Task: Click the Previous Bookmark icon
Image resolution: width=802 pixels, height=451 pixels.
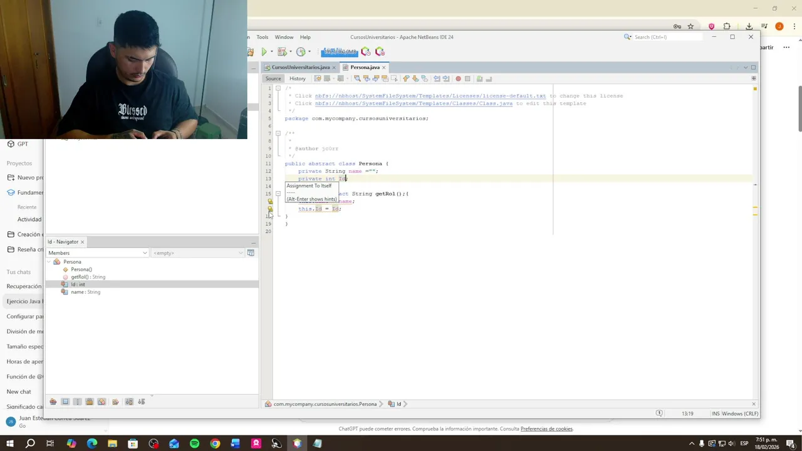Action: pyautogui.click(x=406, y=78)
